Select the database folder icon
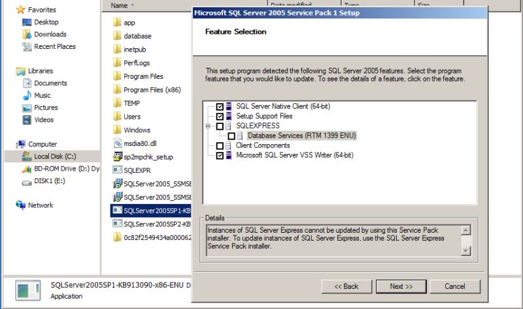523x309 pixels. click(x=117, y=36)
